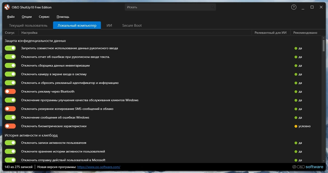Sort by the Статус column header
The height and width of the screenshot is (173, 328).
pyautogui.click(x=10, y=33)
